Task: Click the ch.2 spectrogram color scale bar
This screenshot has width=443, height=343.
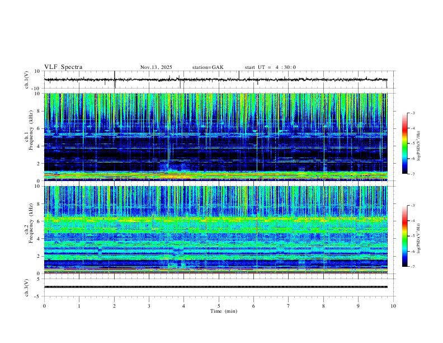Action: tap(404, 236)
